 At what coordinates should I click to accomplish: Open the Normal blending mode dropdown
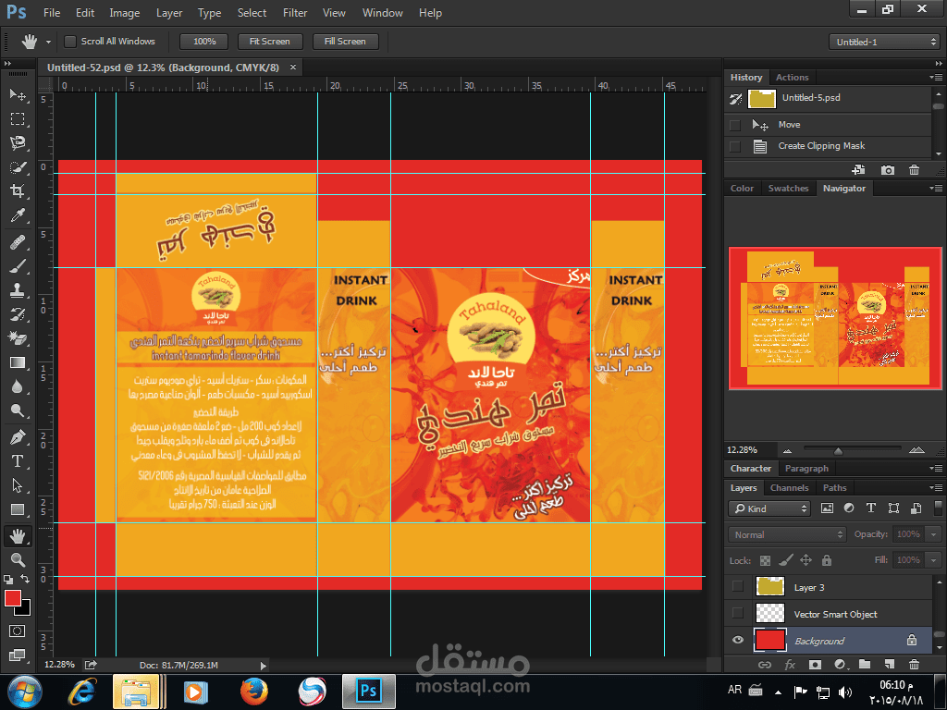click(787, 534)
